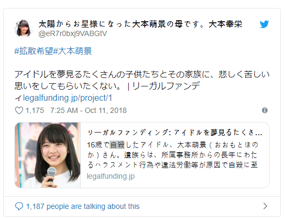Expand conversation with the right chevron arrow
This screenshot has height=219, width=285.
click(265, 206)
